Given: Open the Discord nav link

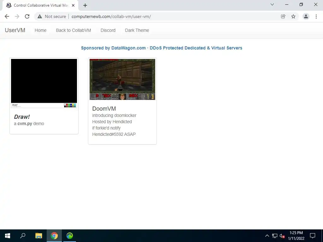Looking at the screenshot, I should coord(108,30).
